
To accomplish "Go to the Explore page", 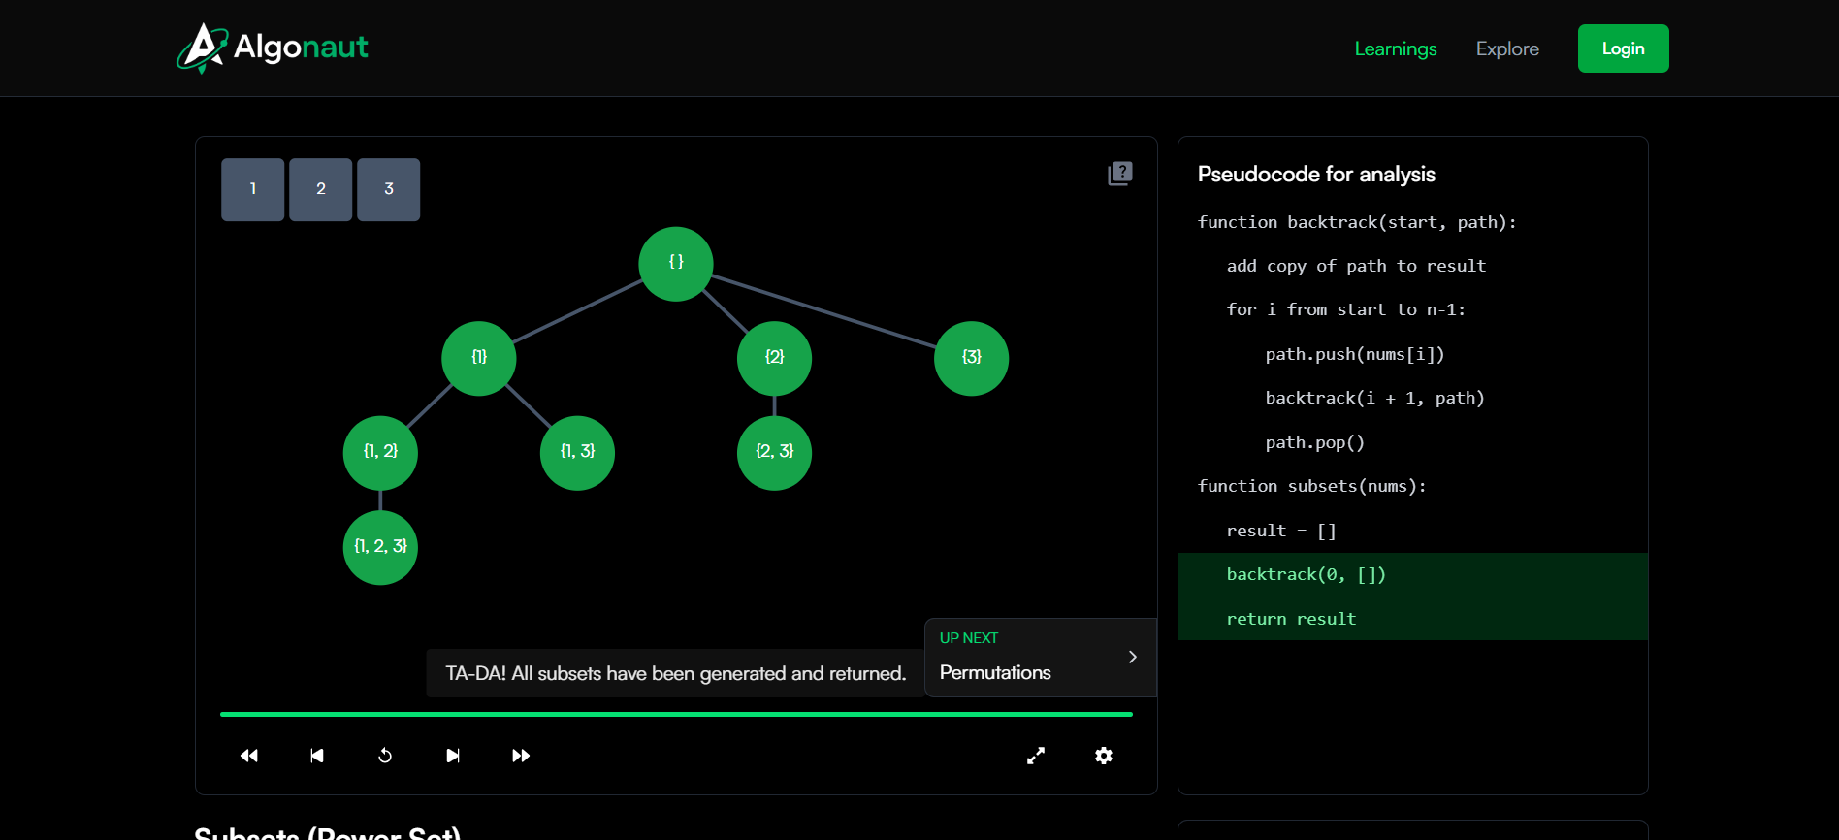I will 1507,48.
